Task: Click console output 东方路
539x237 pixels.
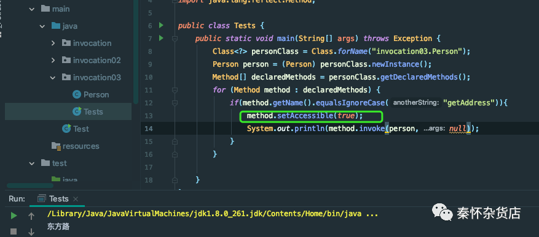Action: 58,227
